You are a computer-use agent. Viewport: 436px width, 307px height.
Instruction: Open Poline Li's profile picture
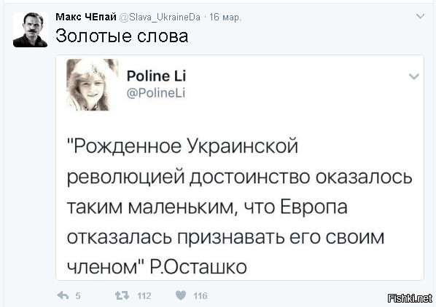tap(93, 84)
